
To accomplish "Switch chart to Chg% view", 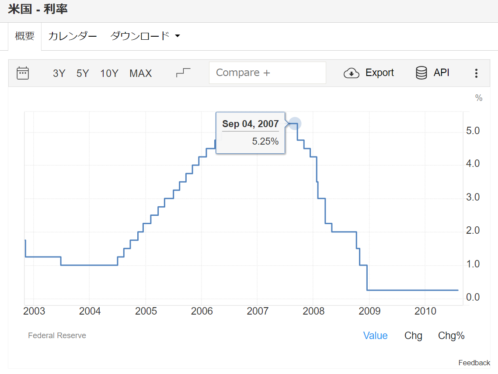I will (451, 336).
